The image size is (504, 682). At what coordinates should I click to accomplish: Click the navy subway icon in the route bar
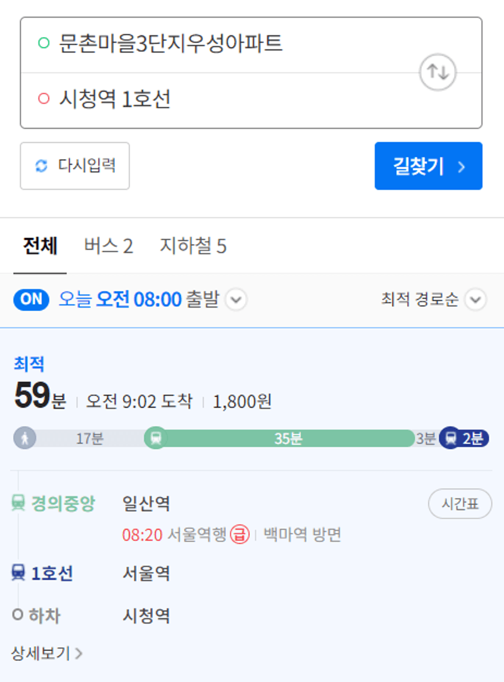[450, 438]
